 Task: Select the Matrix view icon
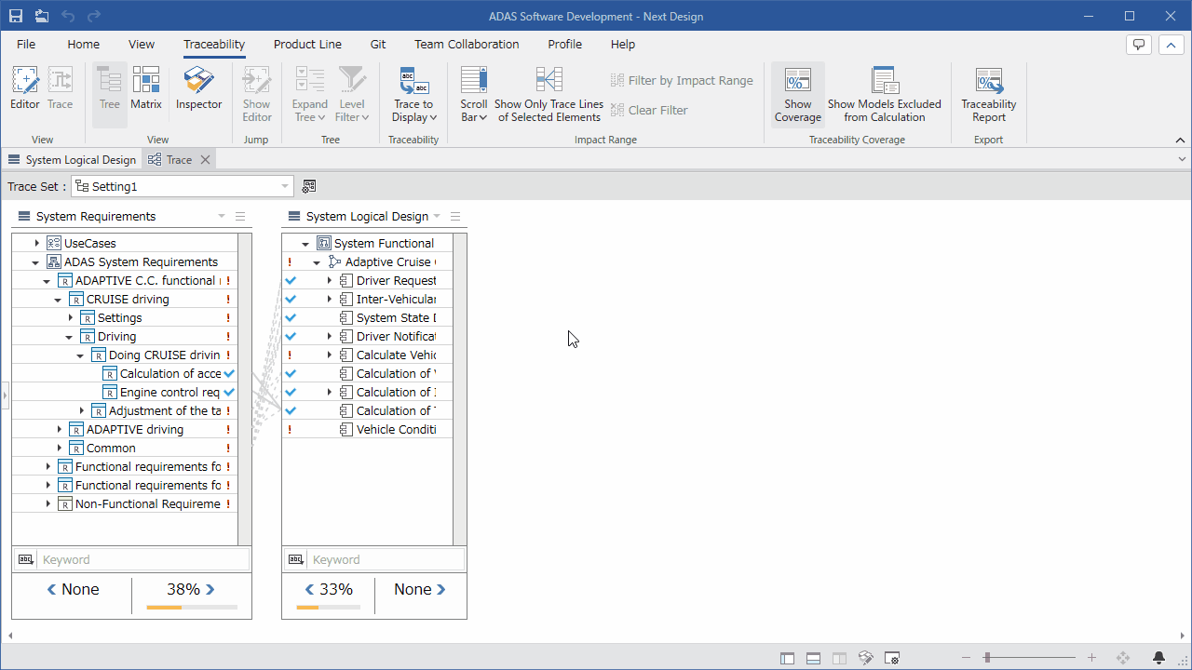[x=146, y=89]
